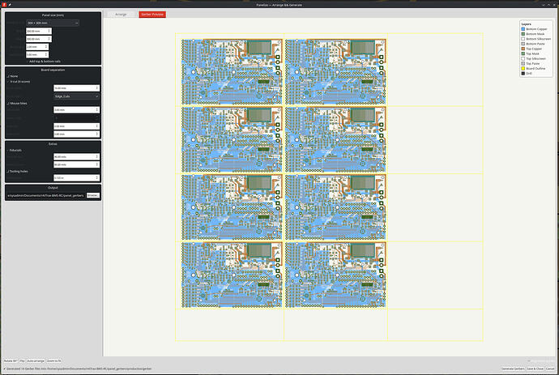Image resolution: width=559 pixels, height=375 pixels.
Task: Click the Auto-arrange button
Action: 36,360
